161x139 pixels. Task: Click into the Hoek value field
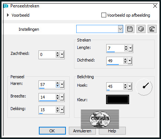(115, 86)
